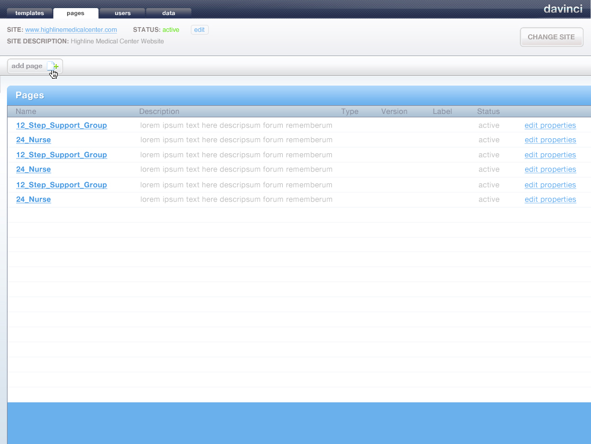Open the third 12_Step_Support_Group page link

[x=61, y=185]
